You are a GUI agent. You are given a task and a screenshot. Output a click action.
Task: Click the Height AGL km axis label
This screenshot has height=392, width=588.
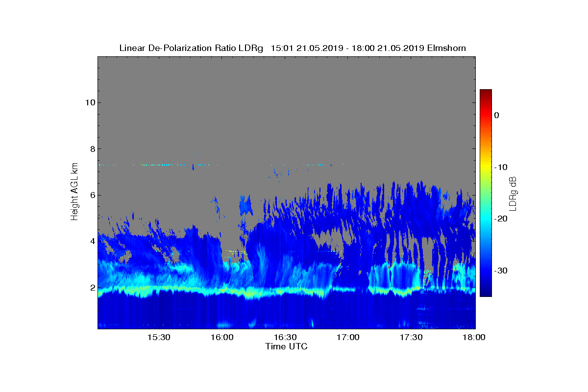74,192
